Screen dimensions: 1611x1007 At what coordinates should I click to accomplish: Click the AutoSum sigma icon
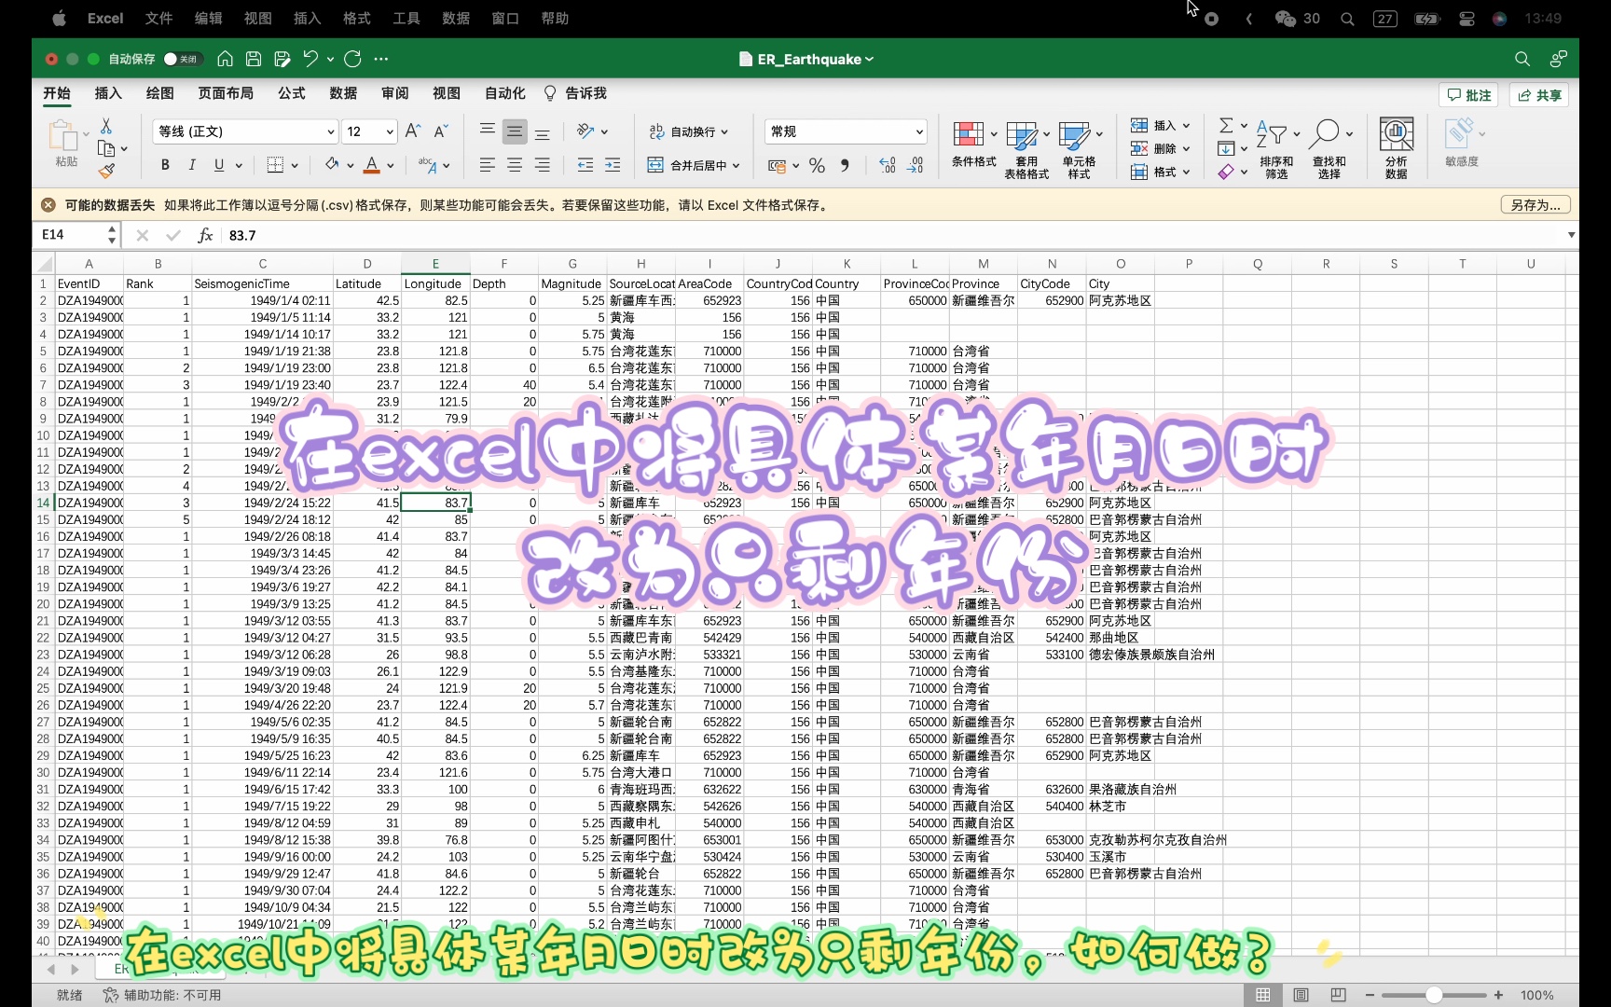coord(1226,125)
